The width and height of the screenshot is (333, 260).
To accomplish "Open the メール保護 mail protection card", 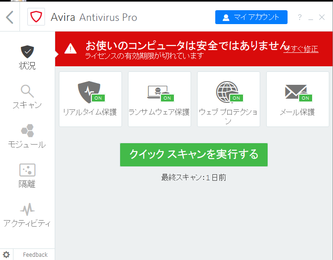I will (298, 99).
